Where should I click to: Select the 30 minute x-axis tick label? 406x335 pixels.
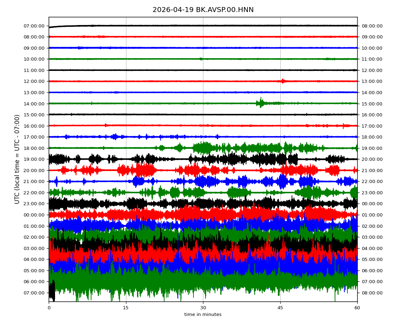pyautogui.click(x=203, y=308)
